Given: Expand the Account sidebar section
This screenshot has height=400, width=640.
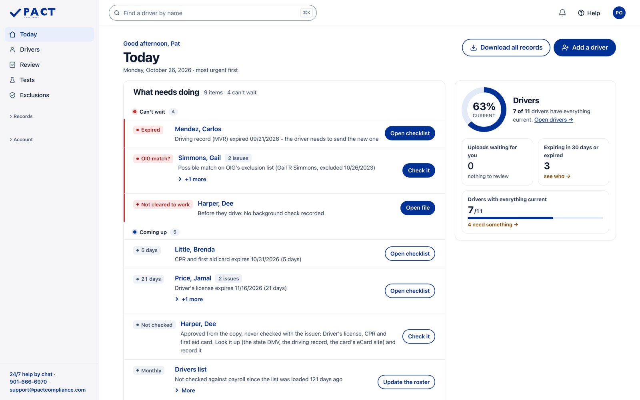Looking at the screenshot, I should pos(21,140).
